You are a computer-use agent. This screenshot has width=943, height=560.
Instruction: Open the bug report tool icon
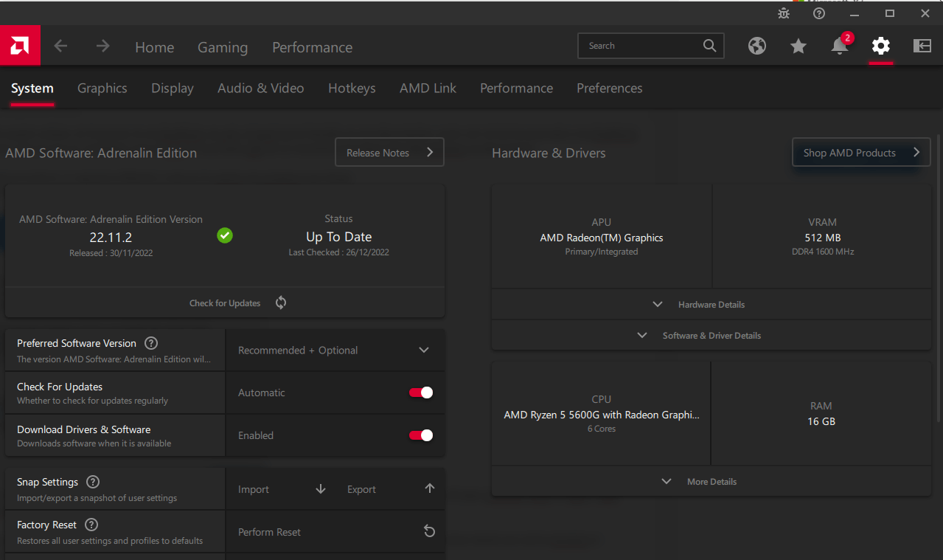click(x=784, y=13)
